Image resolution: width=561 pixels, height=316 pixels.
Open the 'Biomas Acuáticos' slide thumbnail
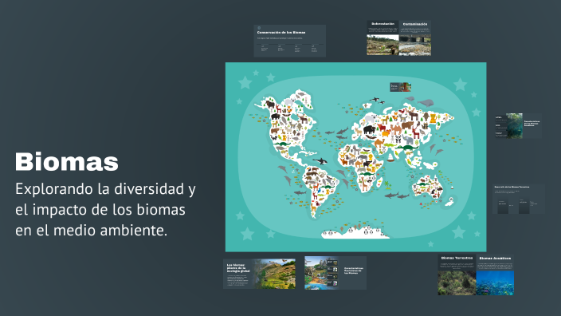tap(495, 275)
